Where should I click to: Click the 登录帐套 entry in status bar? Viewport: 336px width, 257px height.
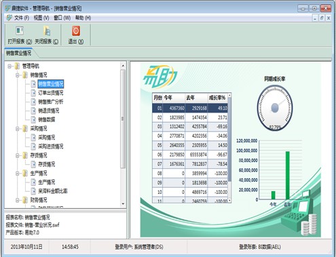pos(260,247)
